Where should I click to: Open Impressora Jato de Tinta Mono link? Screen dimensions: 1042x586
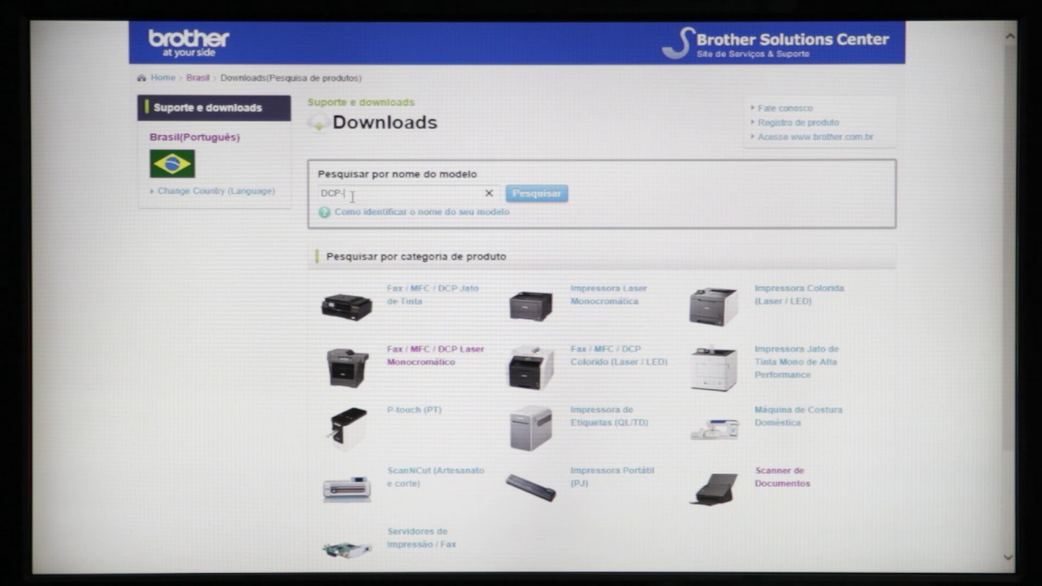pos(796,362)
